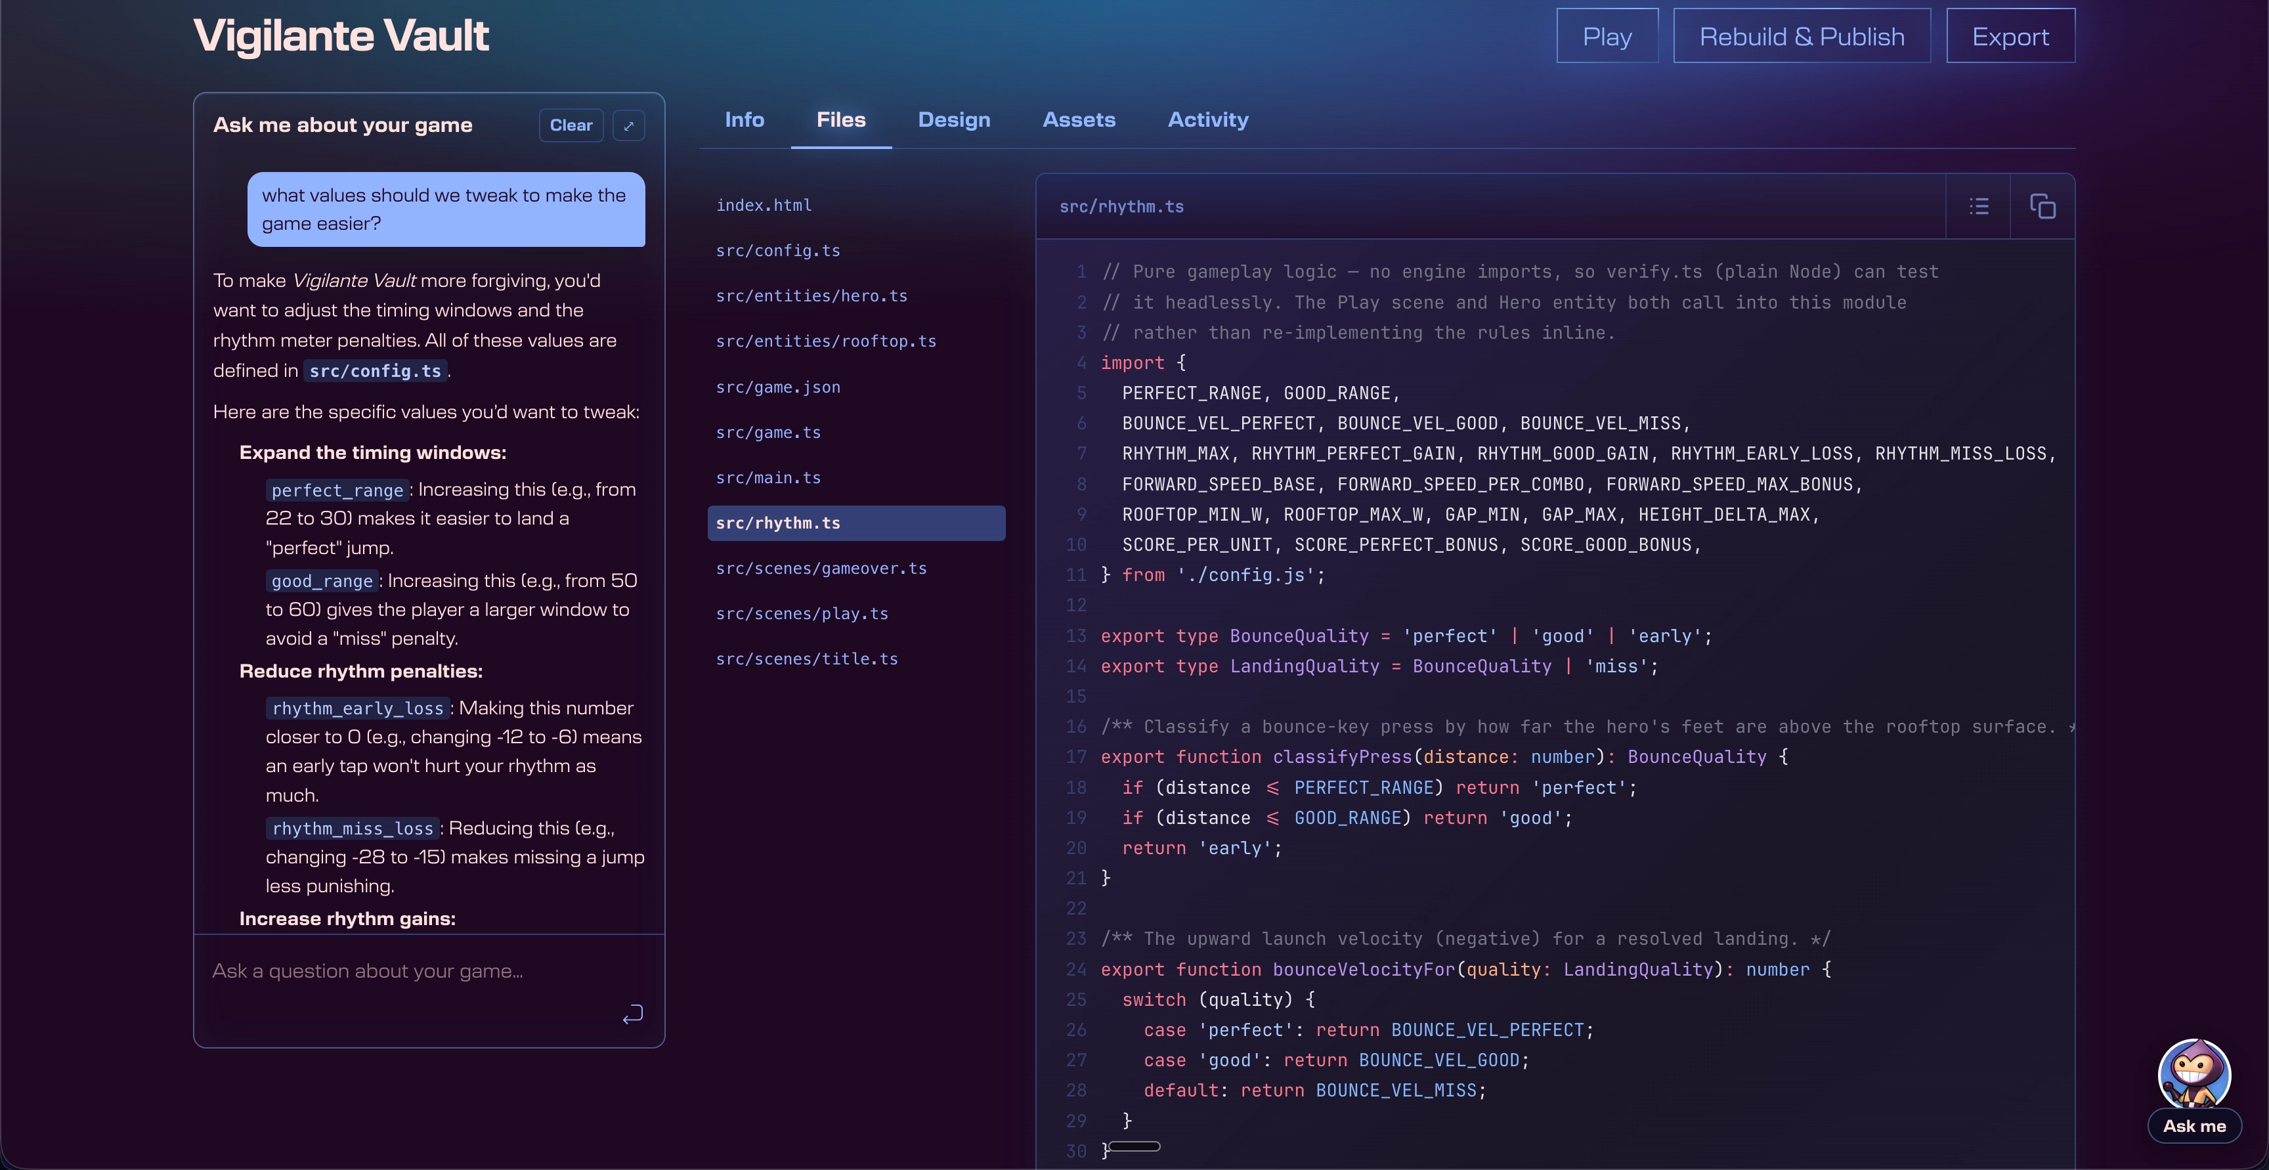Open src/scenes/title.ts
The height and width of the screenshot is (1170, 2269).
click(856, 659)
